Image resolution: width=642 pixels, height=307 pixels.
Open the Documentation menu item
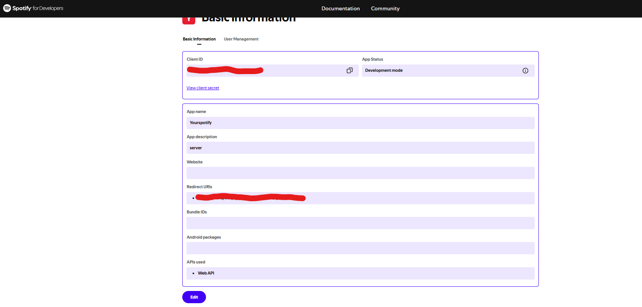(x=340, y=8)
